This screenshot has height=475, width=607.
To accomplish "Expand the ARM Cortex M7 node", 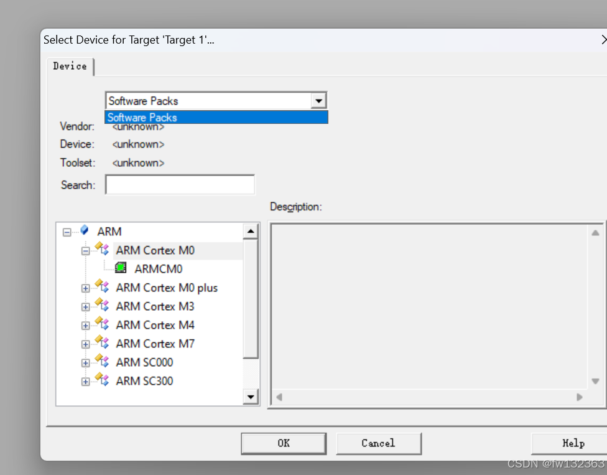I will click(x=86, y=344).
